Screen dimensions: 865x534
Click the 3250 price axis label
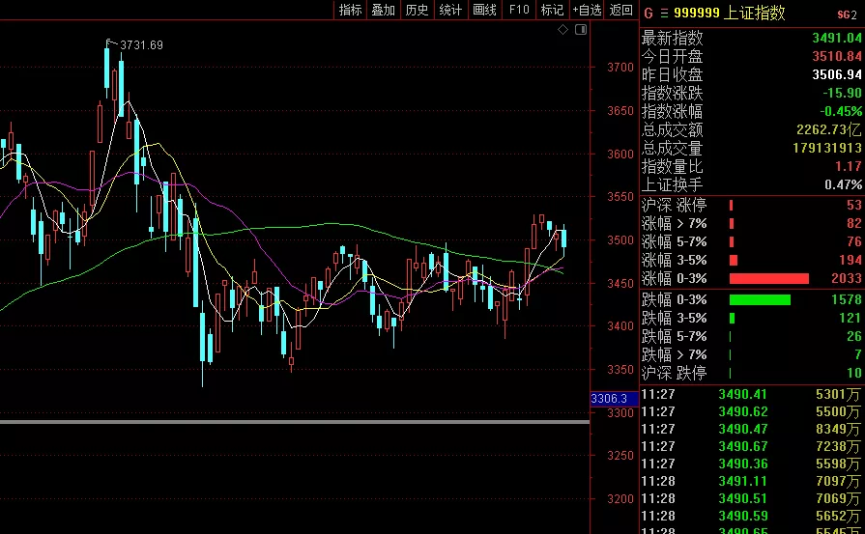pyautogui.click(x=620, y=456)
